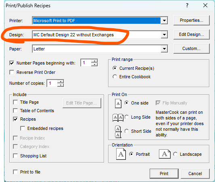Screen dimensions: 215x182
Task: Click the question mark help icon
Action: click(x=187, y=5)
